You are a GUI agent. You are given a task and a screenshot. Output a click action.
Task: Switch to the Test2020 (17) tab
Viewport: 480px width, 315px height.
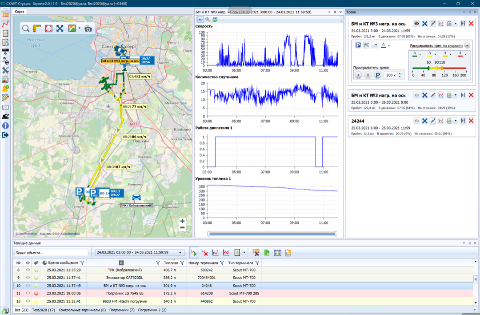coord(44,310)
